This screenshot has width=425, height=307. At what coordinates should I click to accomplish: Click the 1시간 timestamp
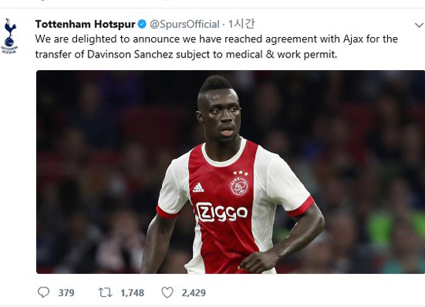[241, 24]
